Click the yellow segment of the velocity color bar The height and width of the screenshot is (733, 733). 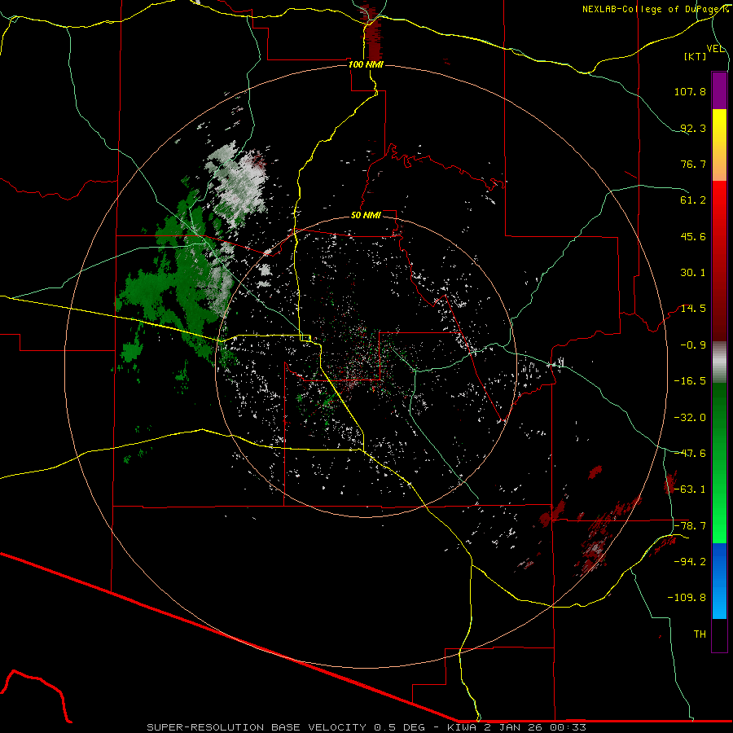(x=719, y=126)
